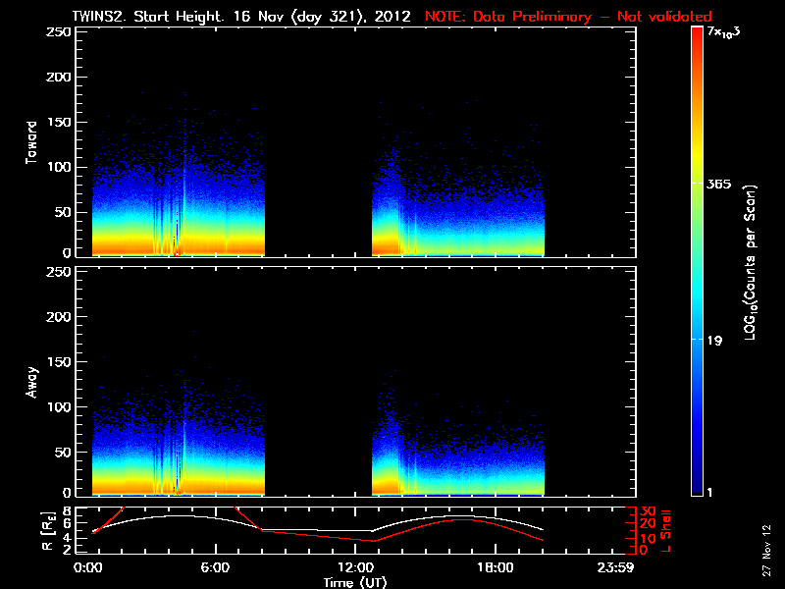This screenshot has width=785, height=589.
Task: Click the 0:00 start time label
Action: click(x=88, y=567)
